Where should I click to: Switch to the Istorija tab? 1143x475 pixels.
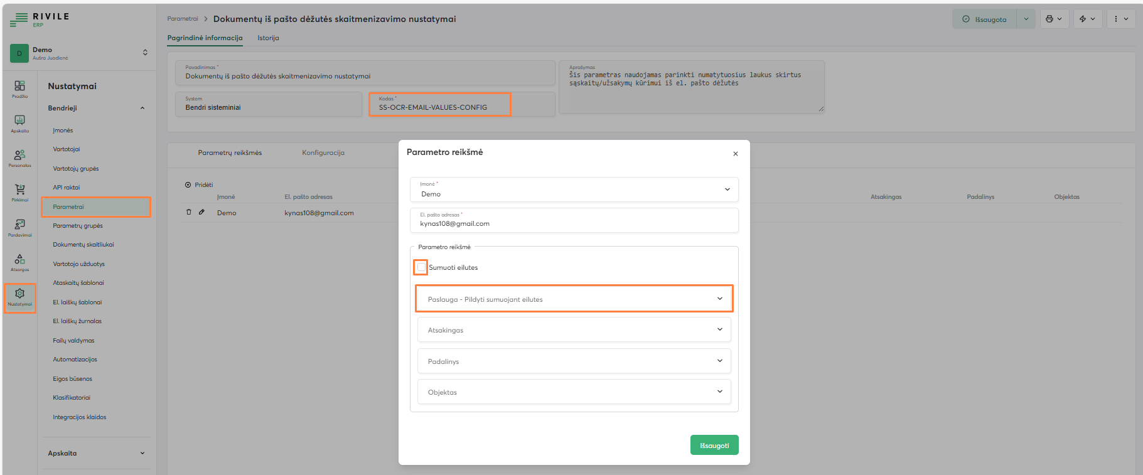click(268, 38)
